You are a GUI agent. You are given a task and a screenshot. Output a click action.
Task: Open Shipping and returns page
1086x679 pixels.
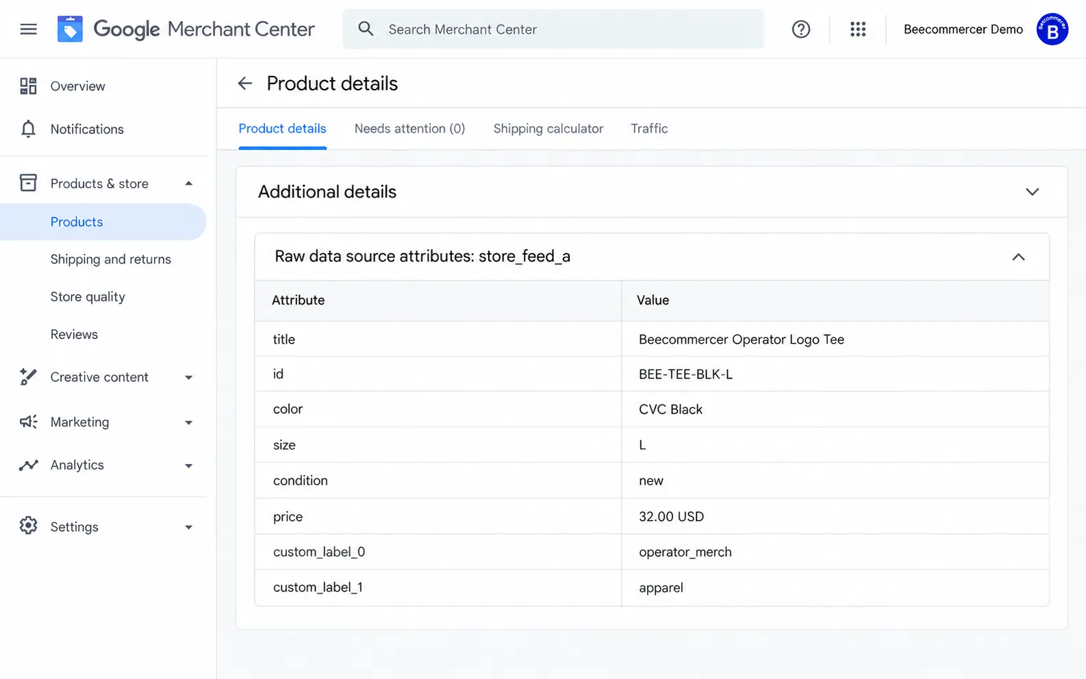pyautogui.click(x=111, y=259)
